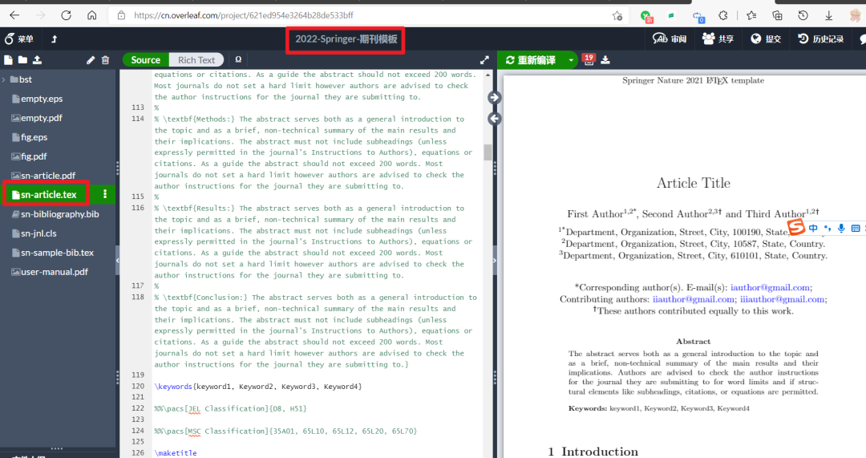This screenshot has width=866, height=458.
Task: Open browser downloads icon
Action: point(828,15)
